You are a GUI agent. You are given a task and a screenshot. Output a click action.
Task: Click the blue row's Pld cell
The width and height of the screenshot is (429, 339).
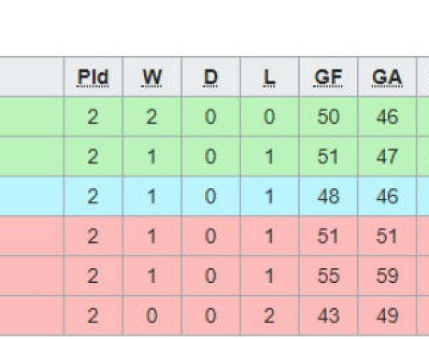pyautogui.click(x=93, y=196)
